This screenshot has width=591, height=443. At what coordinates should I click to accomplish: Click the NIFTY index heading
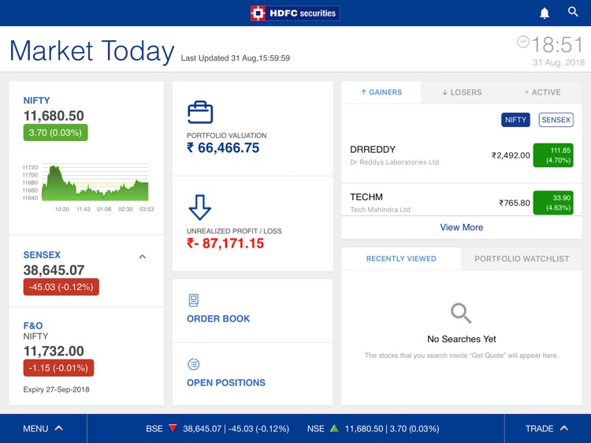(36, 100)
